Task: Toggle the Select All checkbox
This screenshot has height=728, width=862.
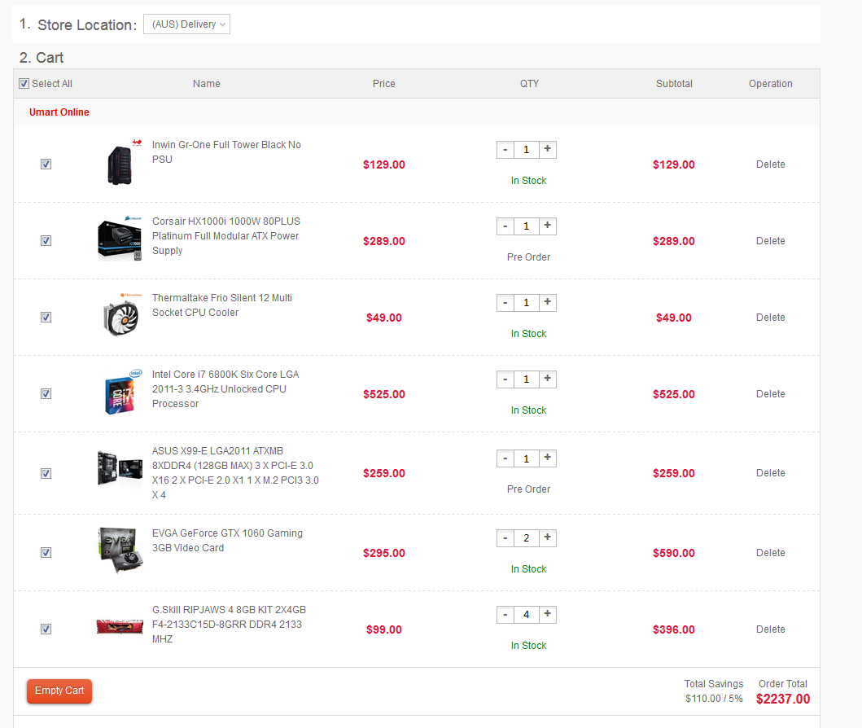Action: [24, 84]
